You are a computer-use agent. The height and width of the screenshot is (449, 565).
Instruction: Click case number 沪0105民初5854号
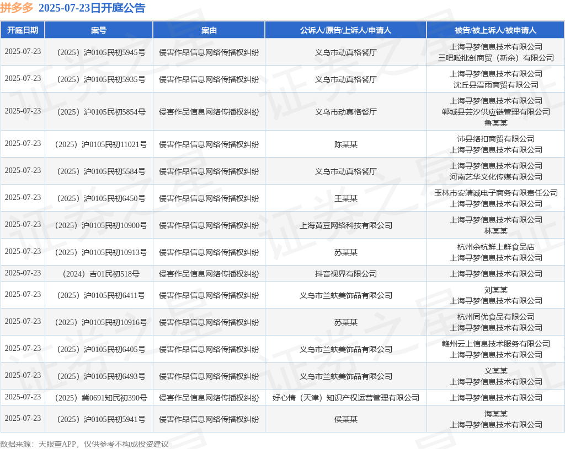click(101, 112)
